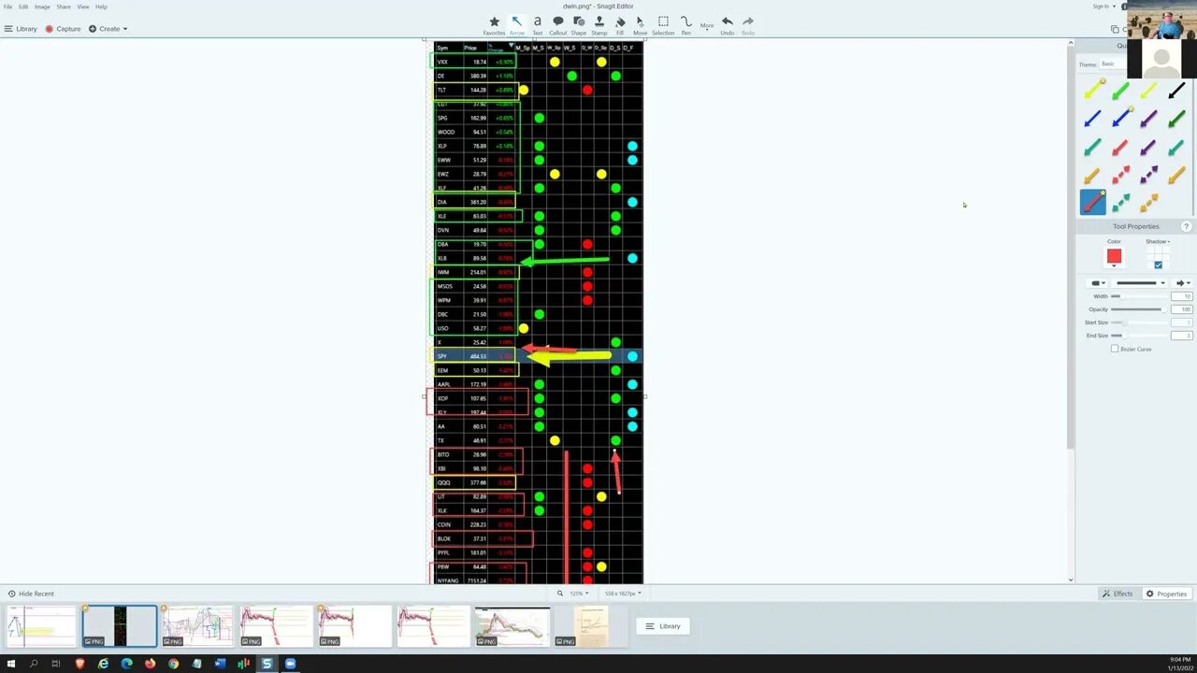
Task: Open Word from taskbar
Action: [220, 664]
